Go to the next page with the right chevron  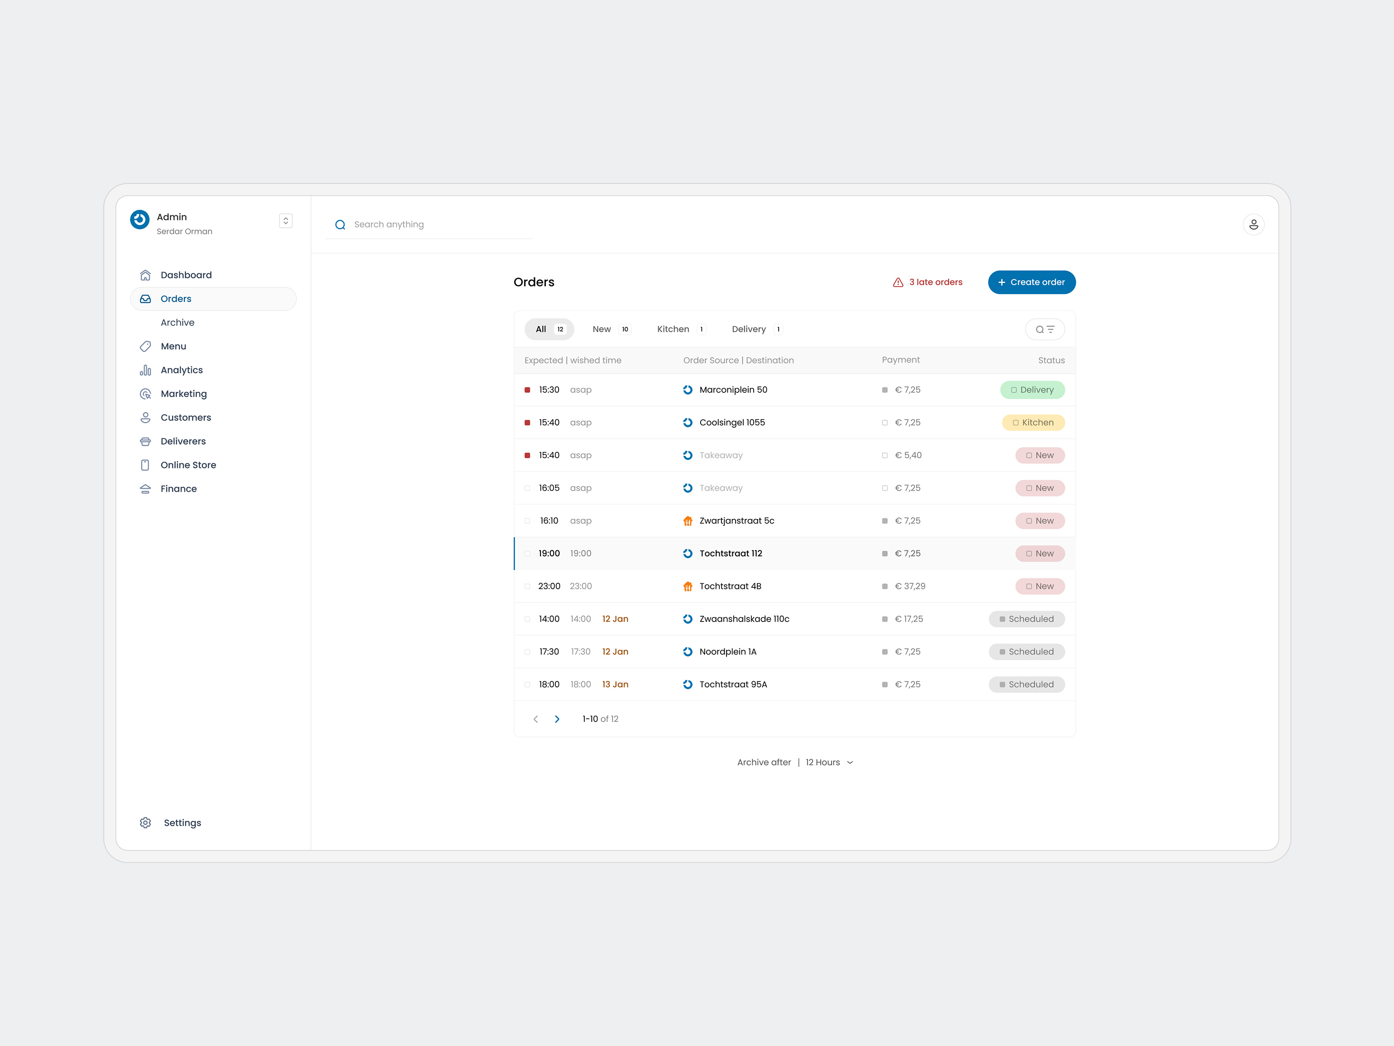coord(556,719)
